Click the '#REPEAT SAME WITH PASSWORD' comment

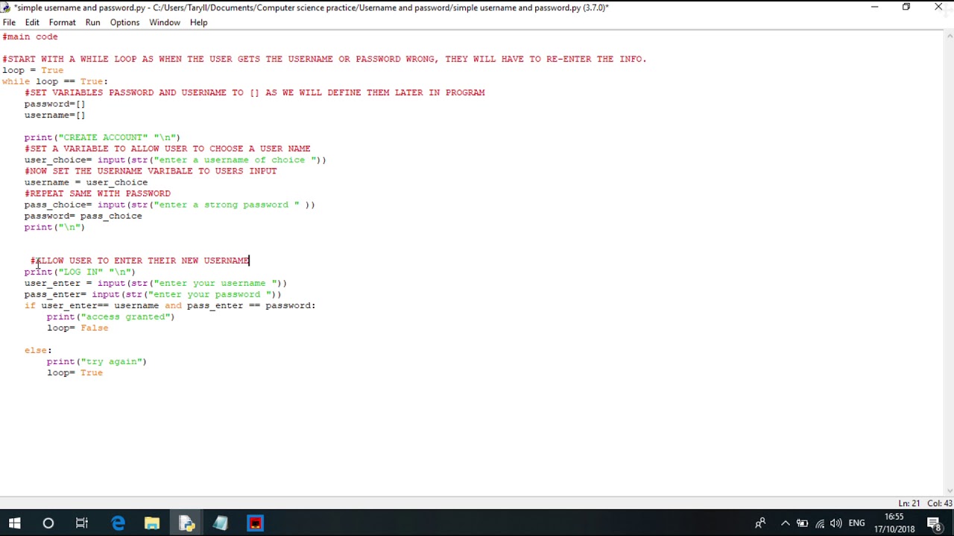coord(98,194)
